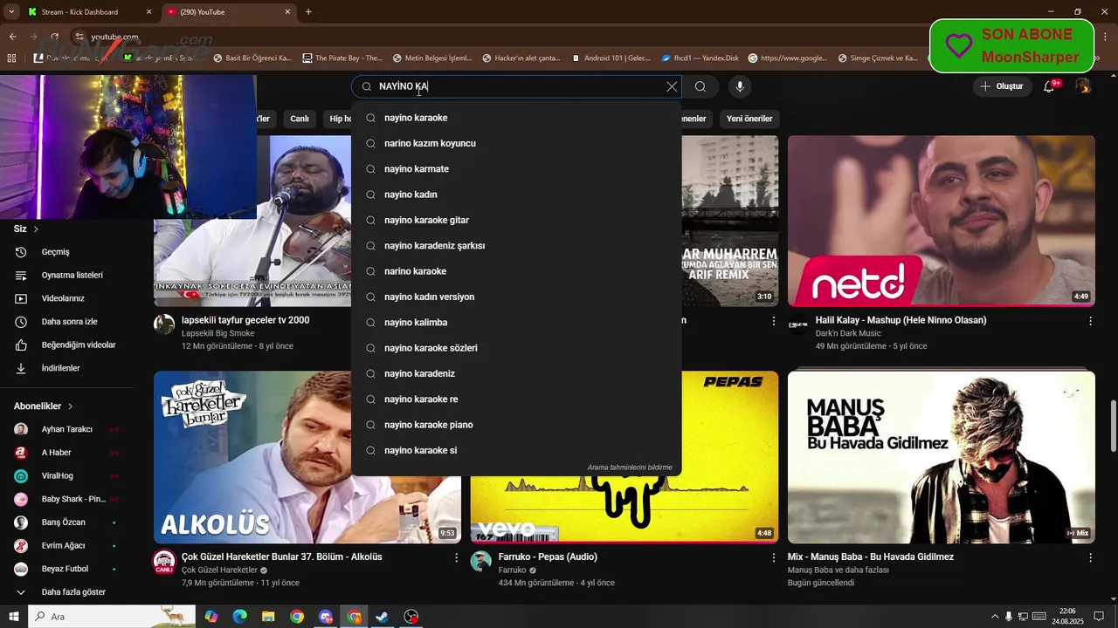Open Ayhan Tarakcı channel subscription

(66, 429)
